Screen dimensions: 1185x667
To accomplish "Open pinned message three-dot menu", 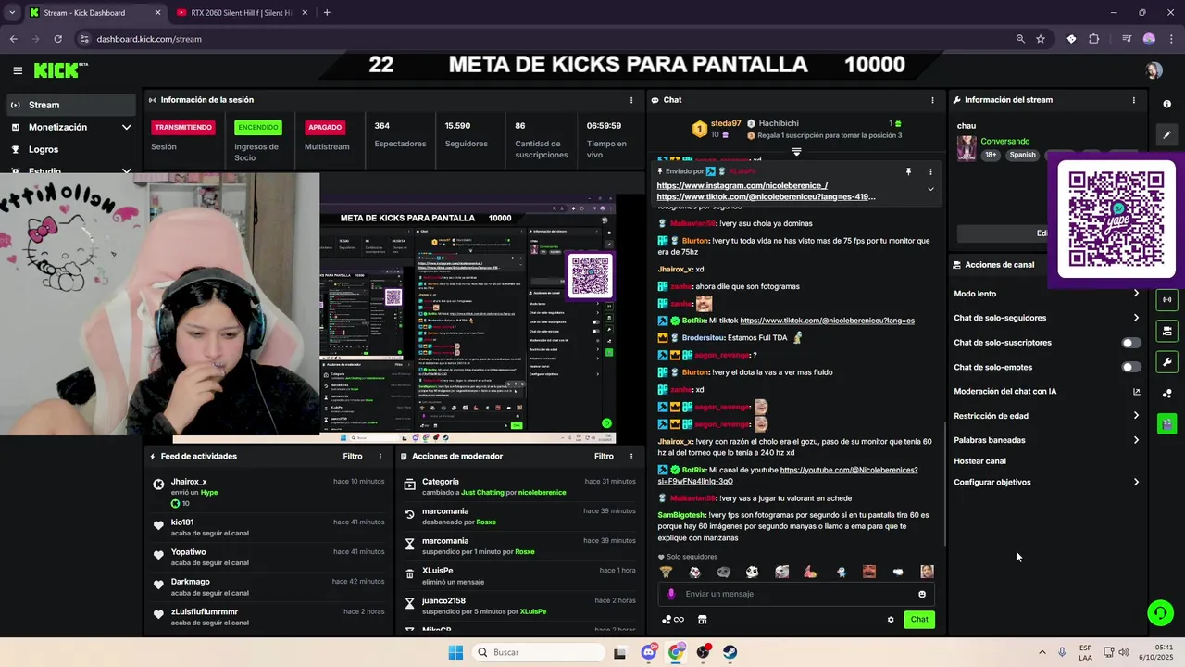I will (930, 171).
